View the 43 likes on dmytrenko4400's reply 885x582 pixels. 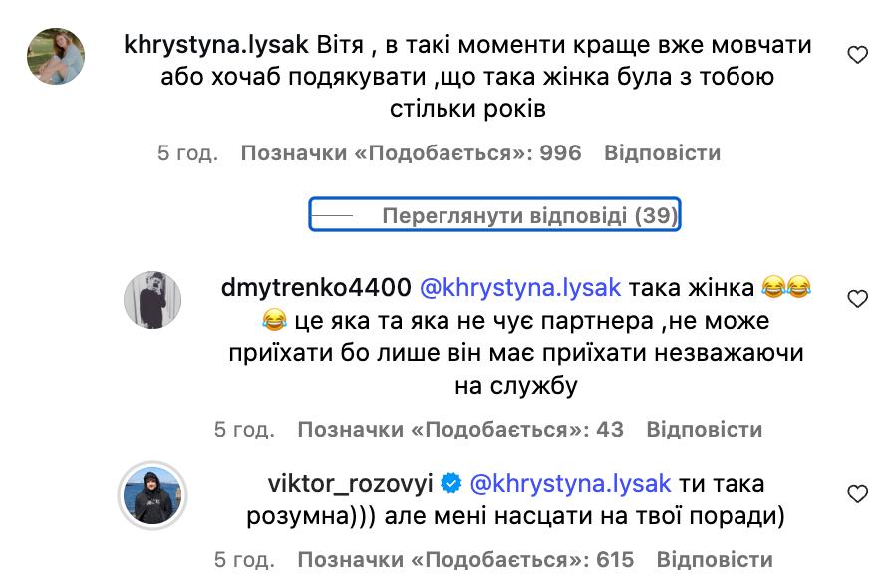pos(460,429)
